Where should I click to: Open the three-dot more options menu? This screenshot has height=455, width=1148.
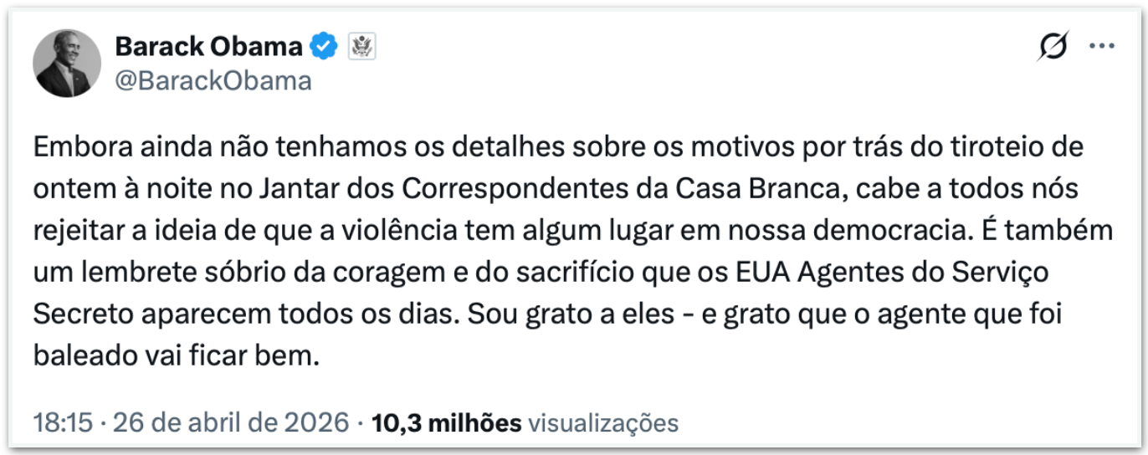click(1101, 47)
